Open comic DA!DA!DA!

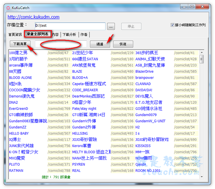coord(144,90)
